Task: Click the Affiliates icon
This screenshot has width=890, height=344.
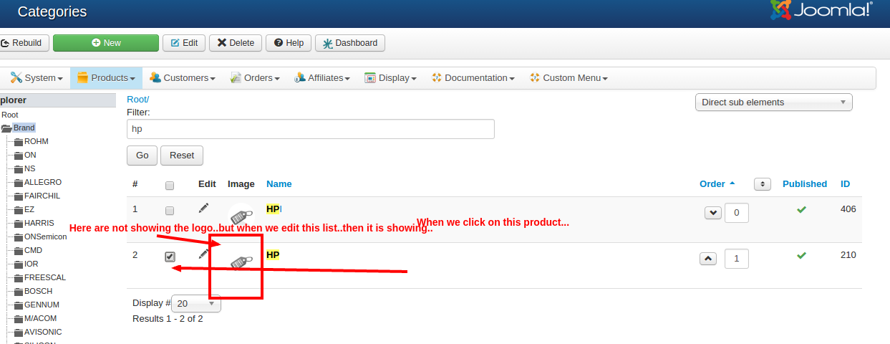Action: (x=299, y=77)
